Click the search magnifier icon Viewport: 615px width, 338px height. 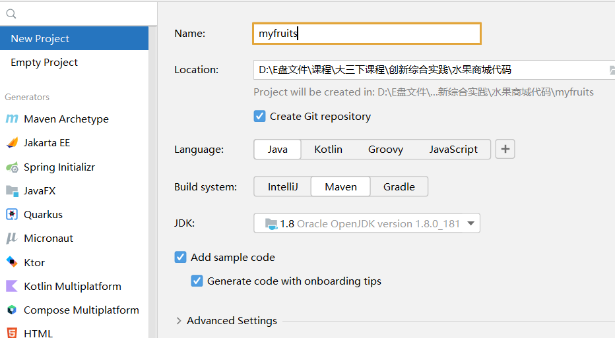[x=11, y=14]
